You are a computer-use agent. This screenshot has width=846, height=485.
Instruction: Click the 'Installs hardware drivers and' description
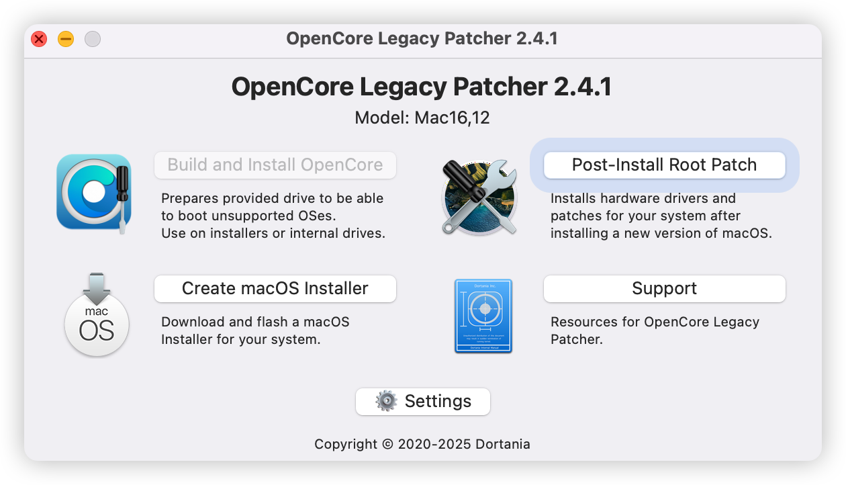coord(661,216)
